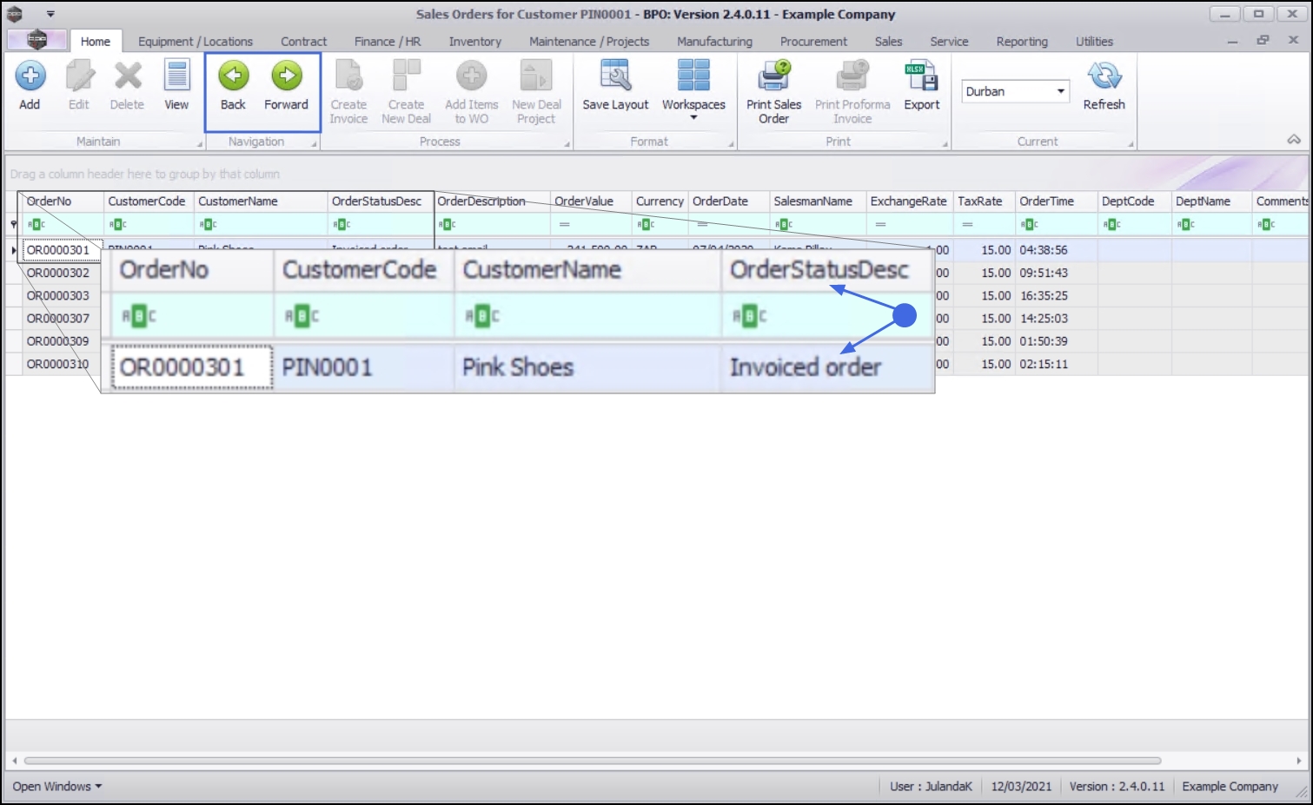Open the Maintain group dialog launcher

click(x=199, y=144)
